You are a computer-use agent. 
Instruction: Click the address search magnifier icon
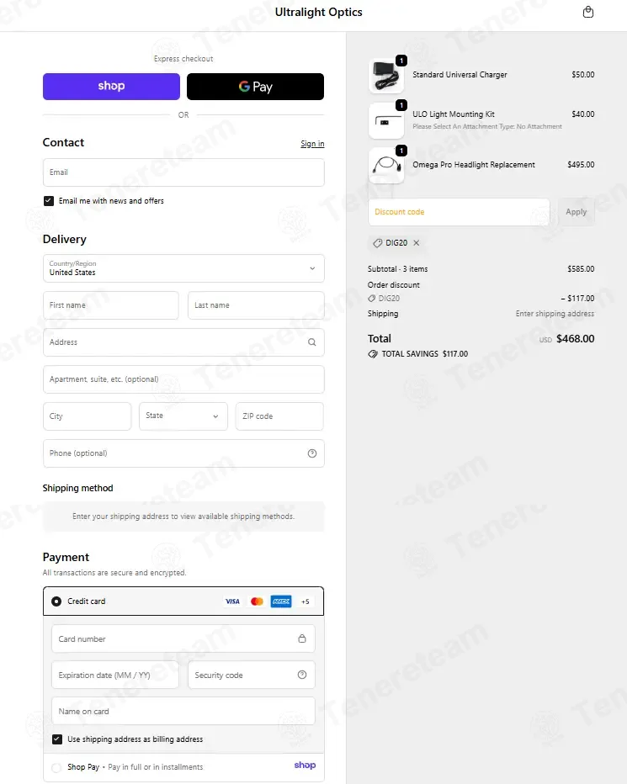click(x=311, y=342)
